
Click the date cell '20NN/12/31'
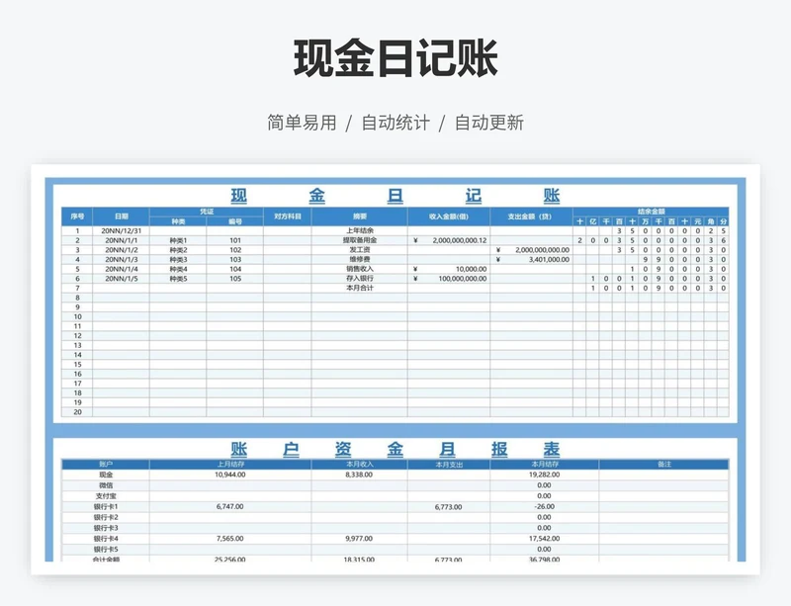(121, 230)
